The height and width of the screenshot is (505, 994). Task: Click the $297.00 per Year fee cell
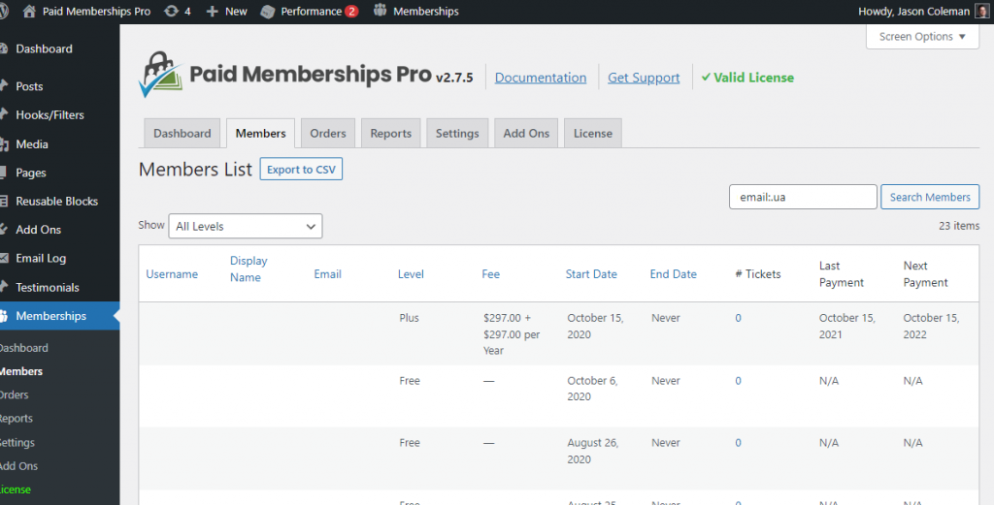[511, 334]
